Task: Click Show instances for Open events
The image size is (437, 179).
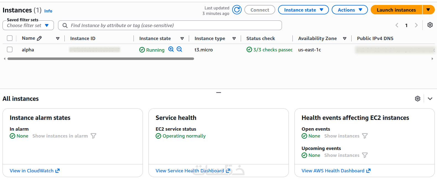Action: (x=342, y=136)
